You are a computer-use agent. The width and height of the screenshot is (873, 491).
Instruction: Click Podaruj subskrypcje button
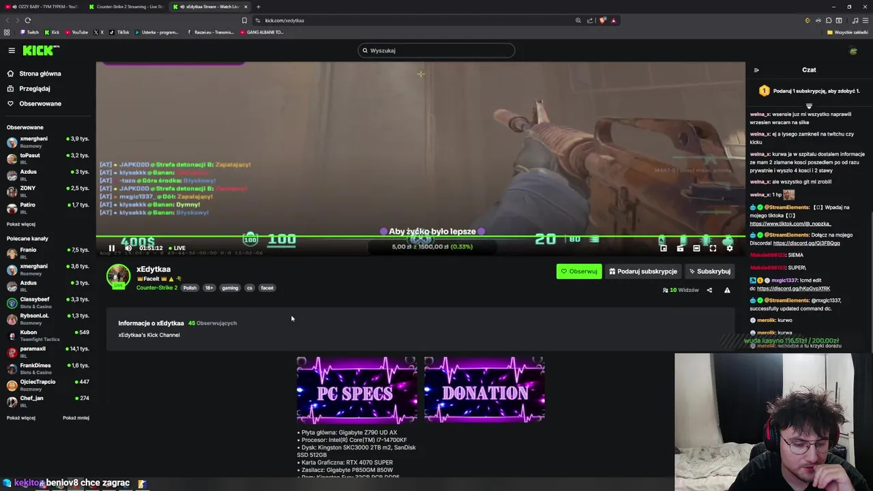(643, 271)
